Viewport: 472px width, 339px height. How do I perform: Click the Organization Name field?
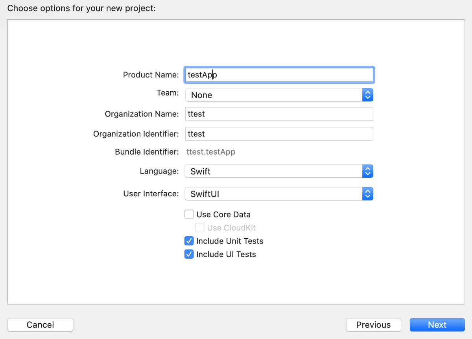278,114
